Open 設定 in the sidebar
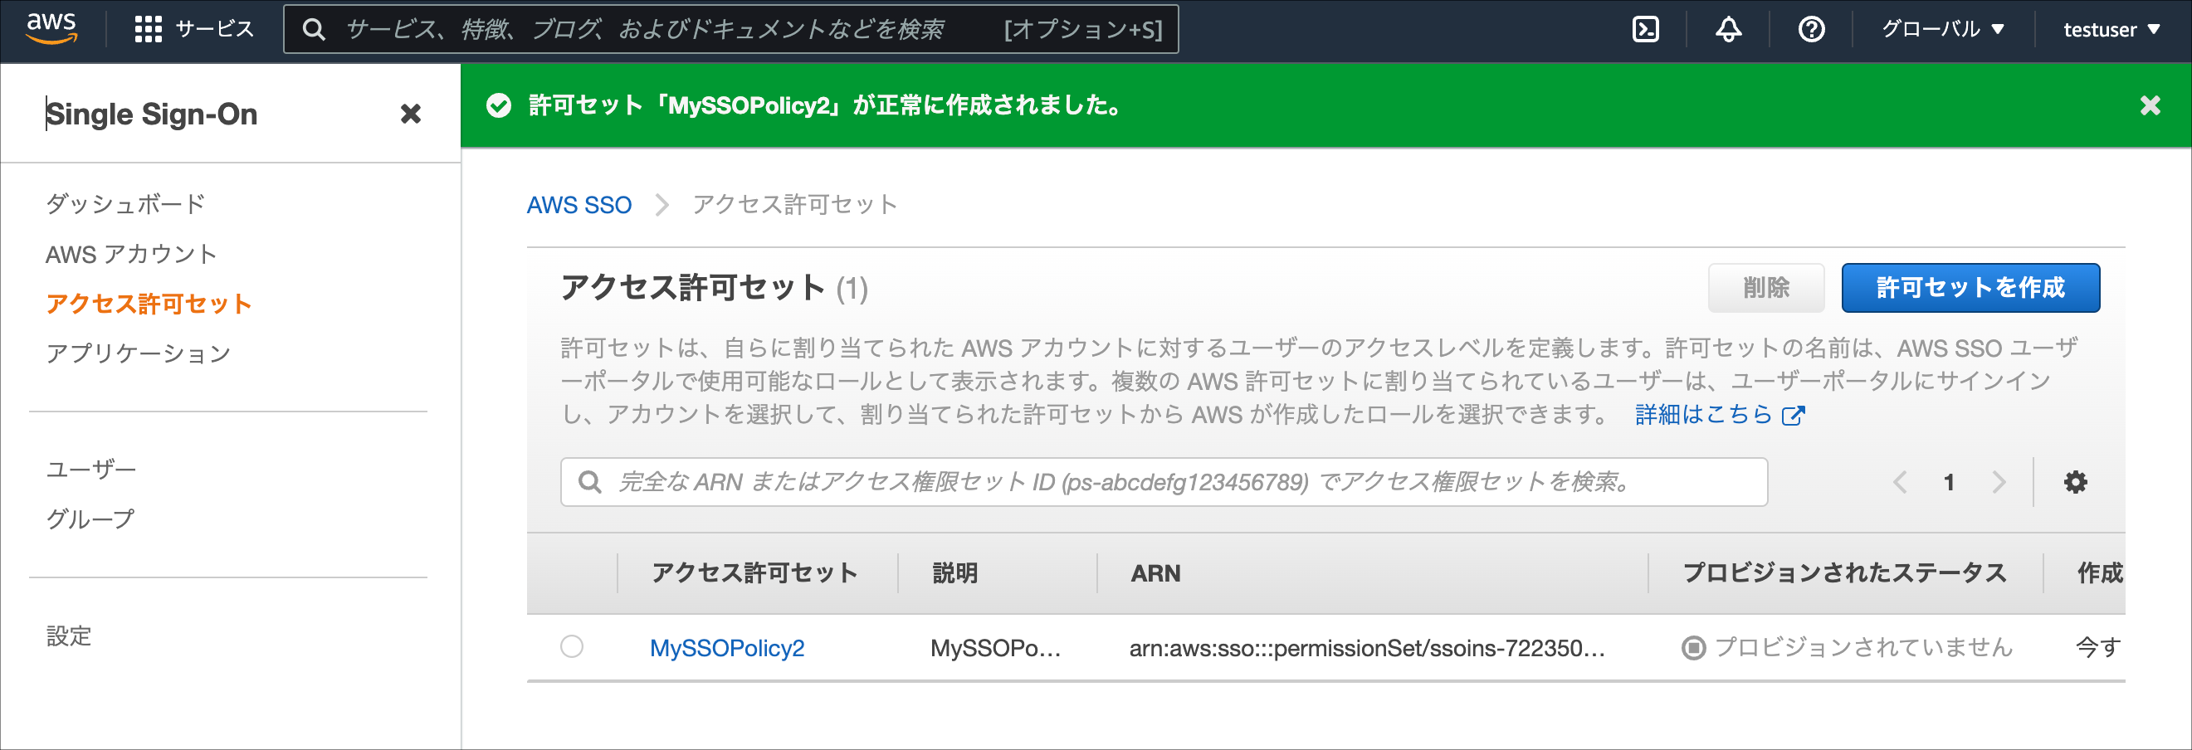Screen dimensions: 2192x750 [68, 636]
